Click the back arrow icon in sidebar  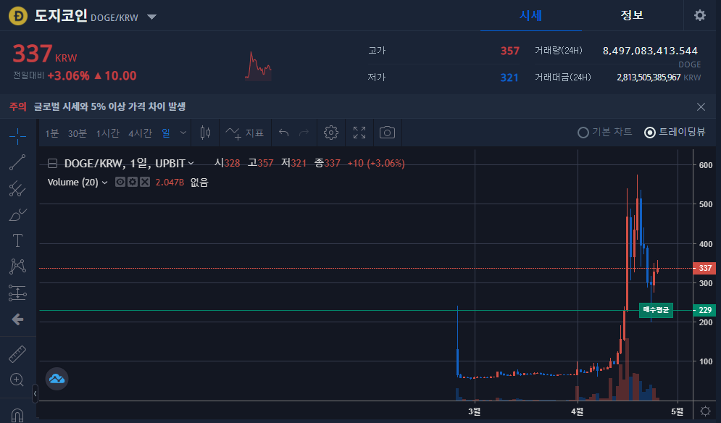[17, 319]
